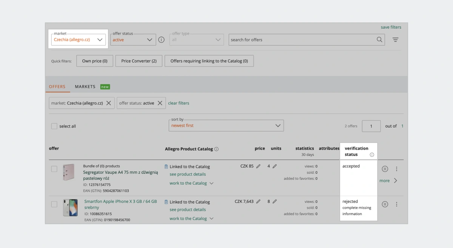Click the iPhone X product thumbnail
453x248 pixels.
(70, 208)
